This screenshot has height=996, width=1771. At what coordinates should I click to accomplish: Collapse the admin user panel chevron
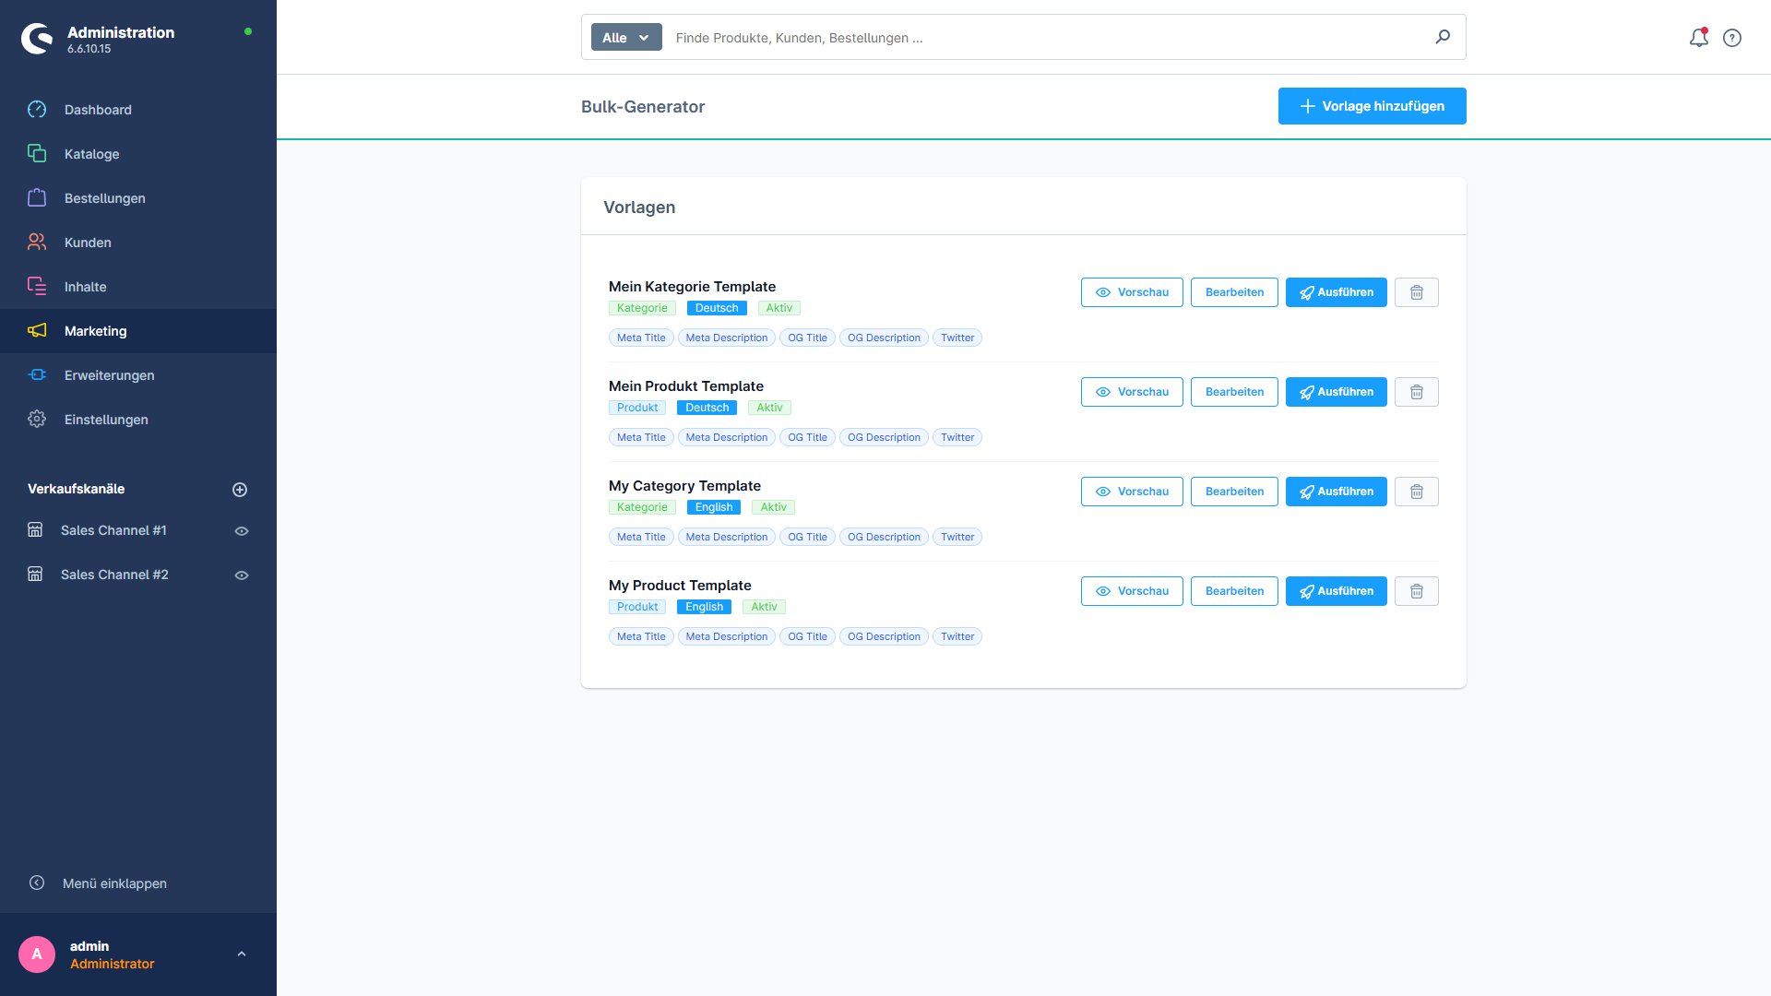pos(242,954)
